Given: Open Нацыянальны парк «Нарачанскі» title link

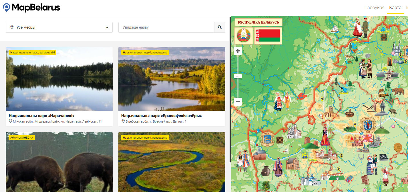Looking at the screenshot, I should click(41, 116).
